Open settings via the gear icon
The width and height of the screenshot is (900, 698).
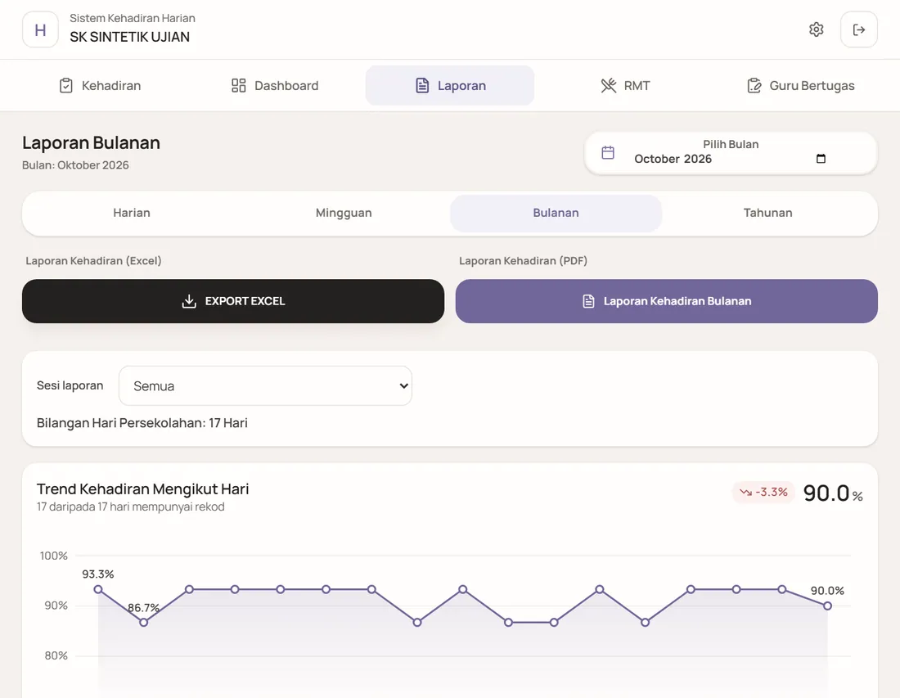click(x=817, y=29)
